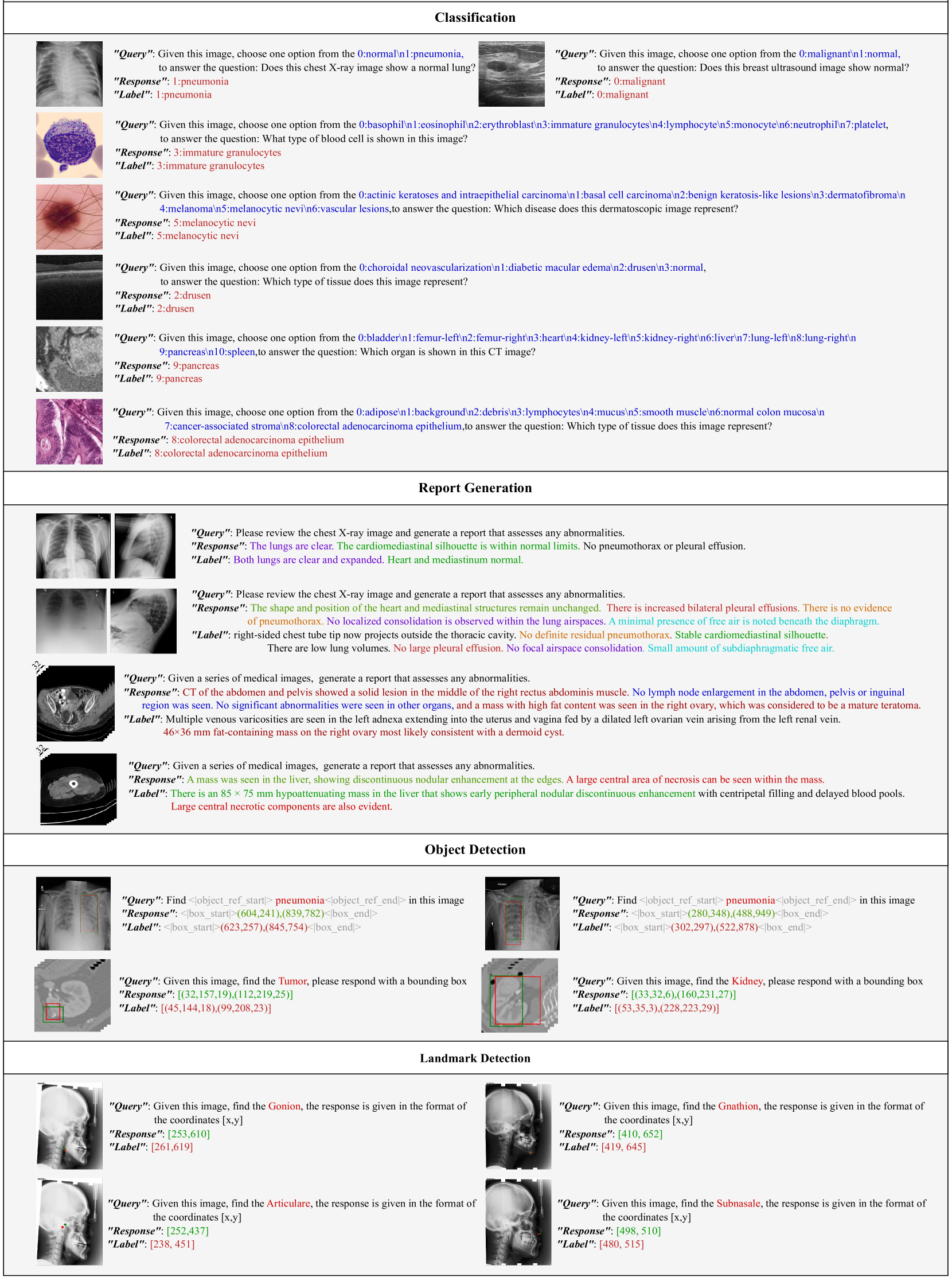Select the blue '0:malignant\n1:normal,' options

[849, 54]
